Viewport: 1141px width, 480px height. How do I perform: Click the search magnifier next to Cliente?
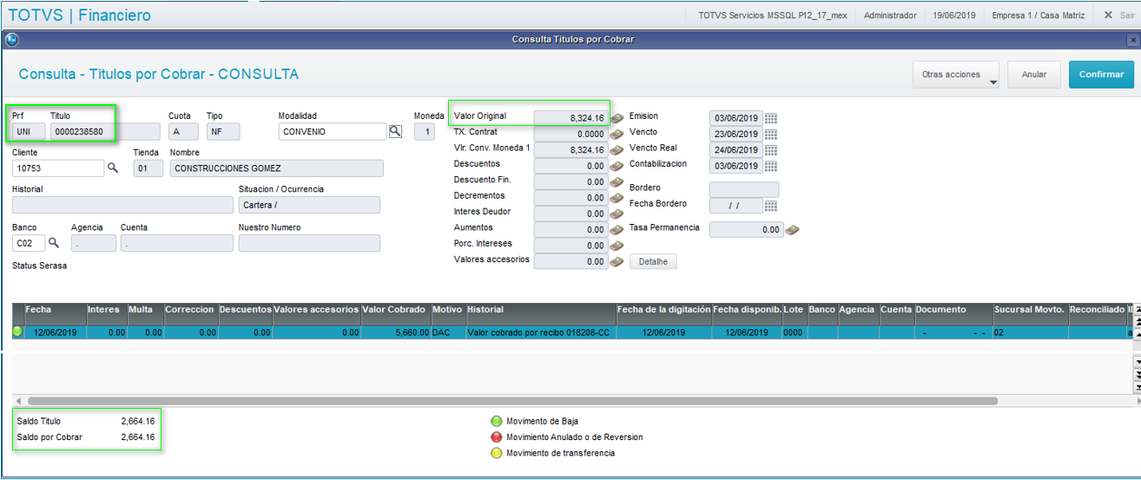click(112, 168)
